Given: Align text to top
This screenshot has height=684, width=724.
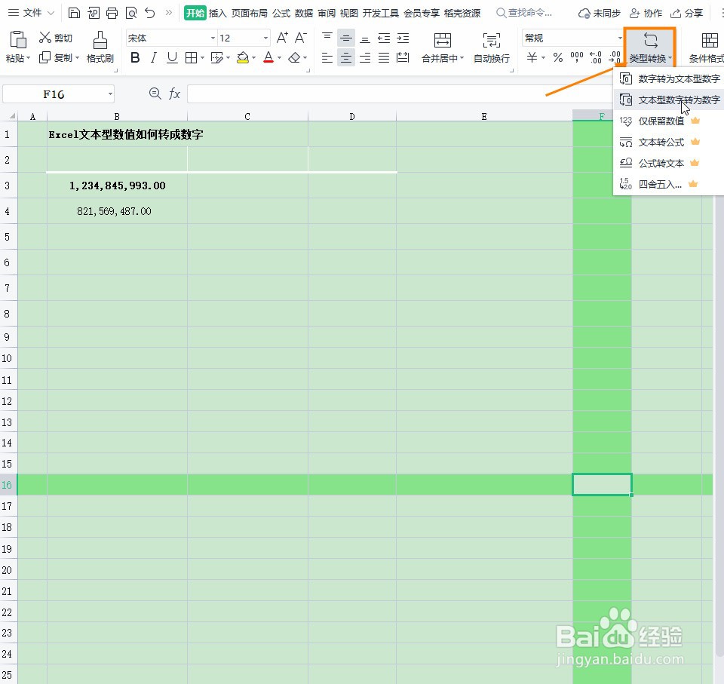Looking at the screenshot, I should [x=327, y=38].
